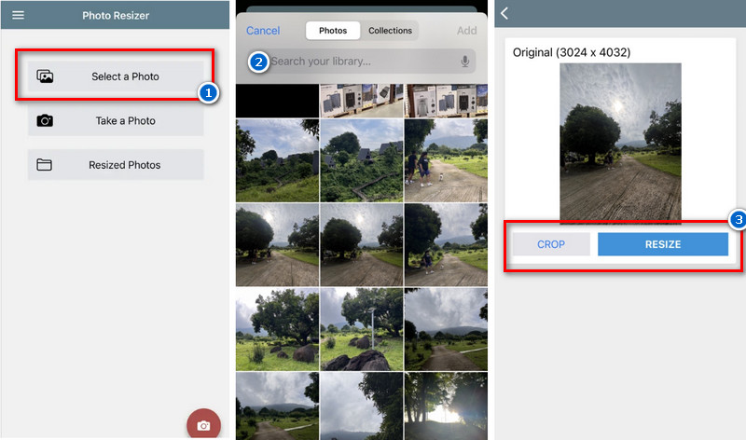Cancel the photo picker
Viewport: 746px width, 440px height.
263,31
